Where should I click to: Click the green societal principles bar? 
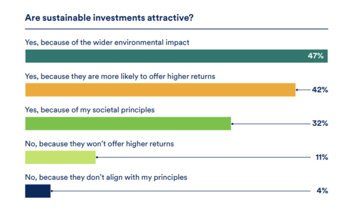pyautogui.click(x=128, y=124)
